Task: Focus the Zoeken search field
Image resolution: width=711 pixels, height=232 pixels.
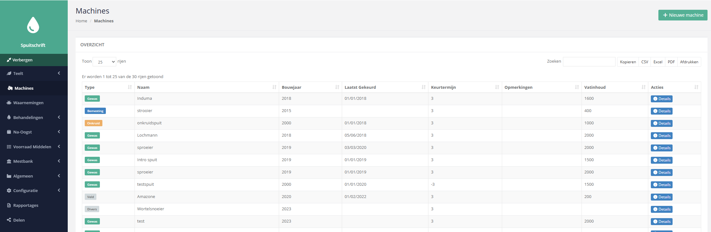Action: (589, 62)
